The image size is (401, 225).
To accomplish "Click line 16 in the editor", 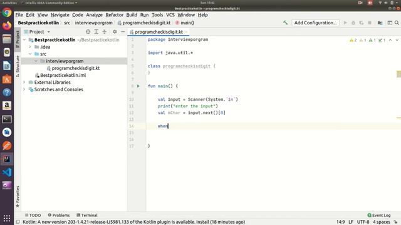I will pos(271,139).
